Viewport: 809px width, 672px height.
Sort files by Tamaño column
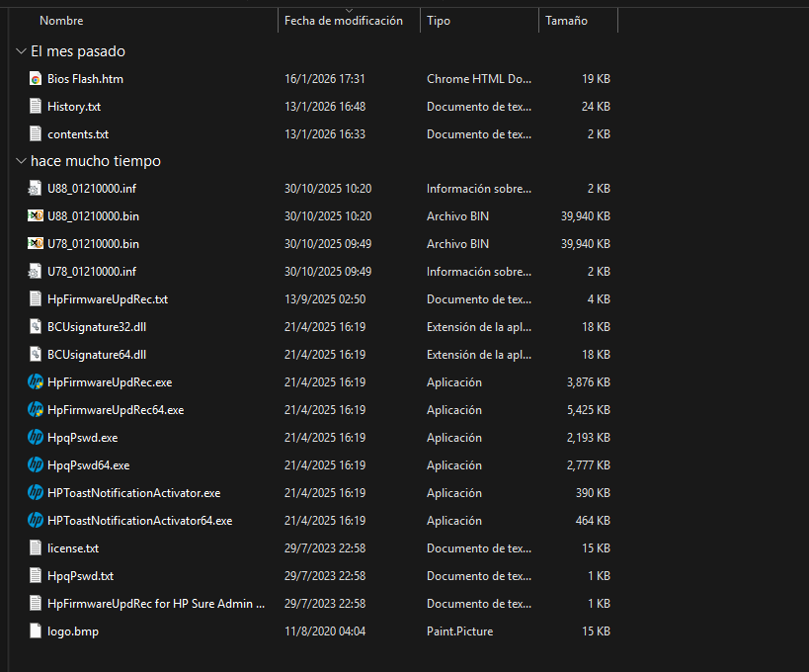tap(565, 21)
